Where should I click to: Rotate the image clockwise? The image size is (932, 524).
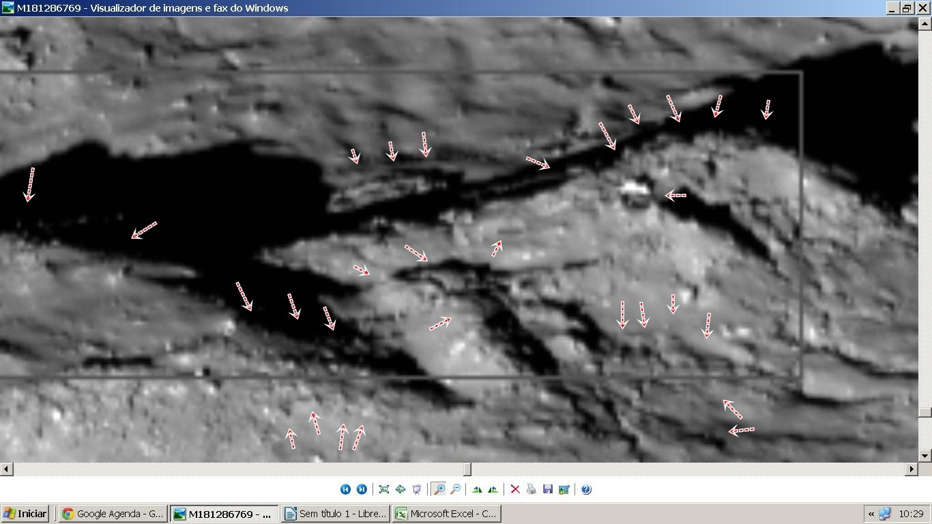point(477,489)
